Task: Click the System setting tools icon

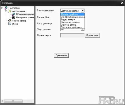Action: point(10,21)
